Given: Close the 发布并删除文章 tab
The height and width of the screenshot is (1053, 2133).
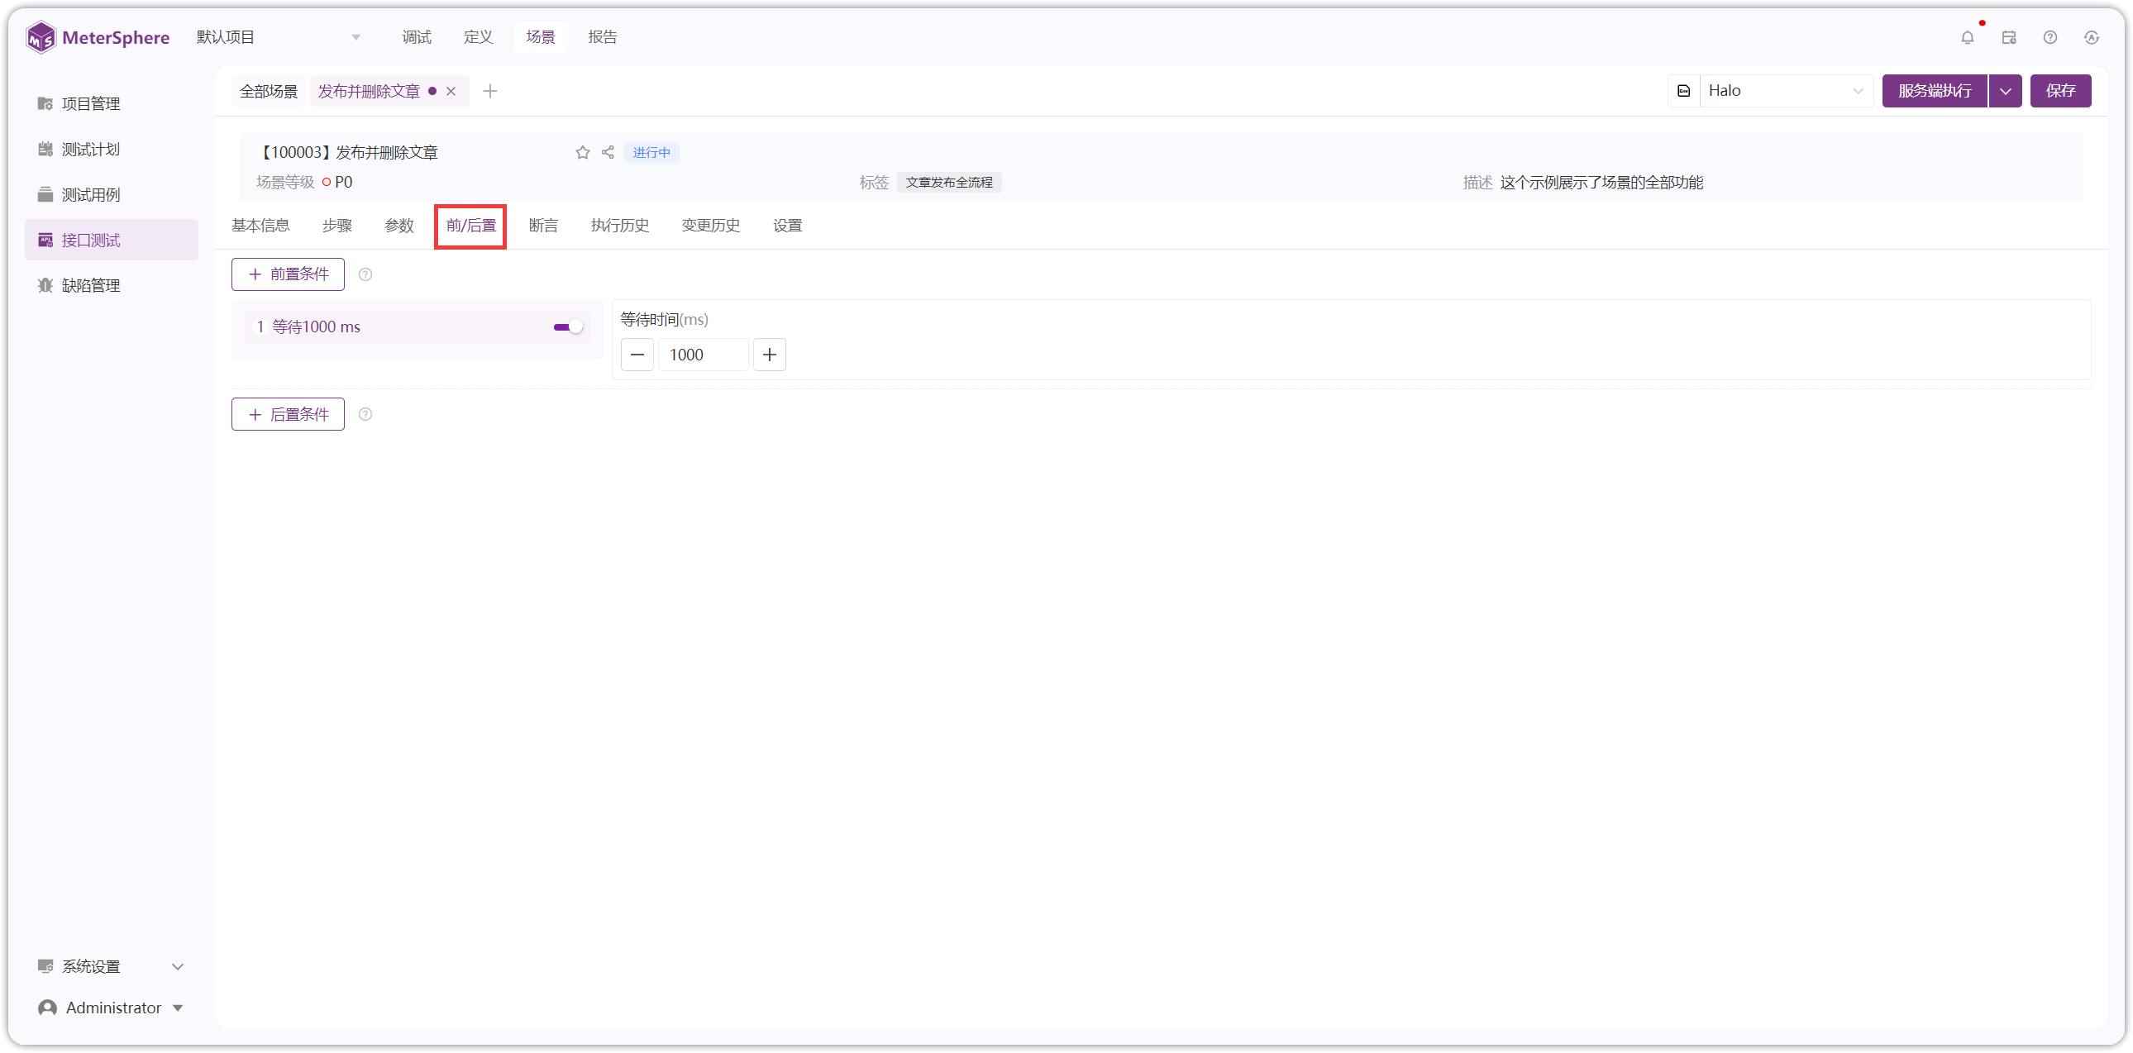Looking at the screenshot, I should pos(451,91).
